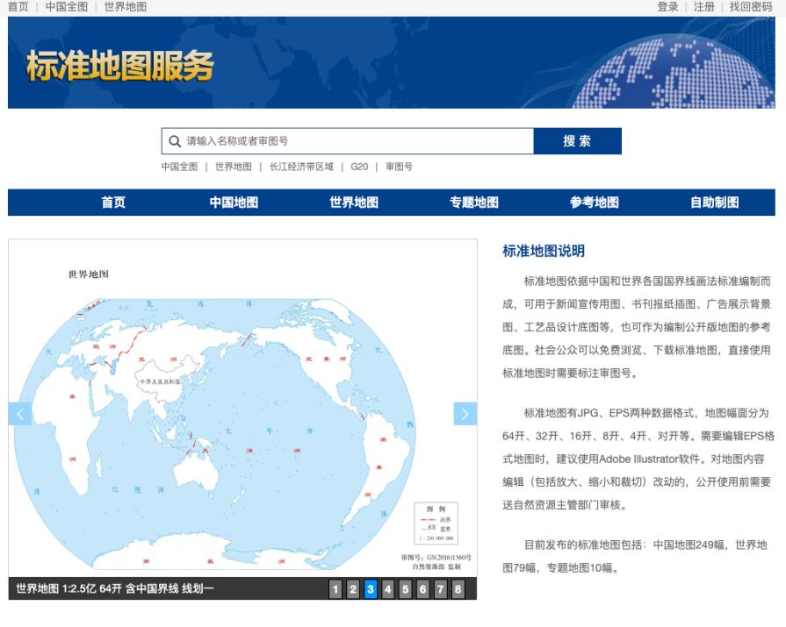
Task: Select G20 quick search keyword
Action: 359,167
